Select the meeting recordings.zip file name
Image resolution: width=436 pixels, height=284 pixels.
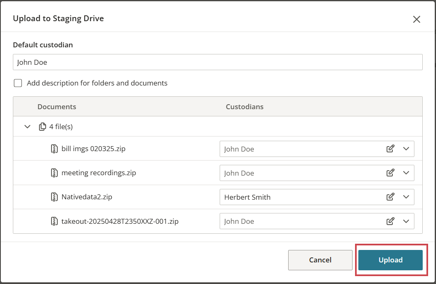point(99,173)
